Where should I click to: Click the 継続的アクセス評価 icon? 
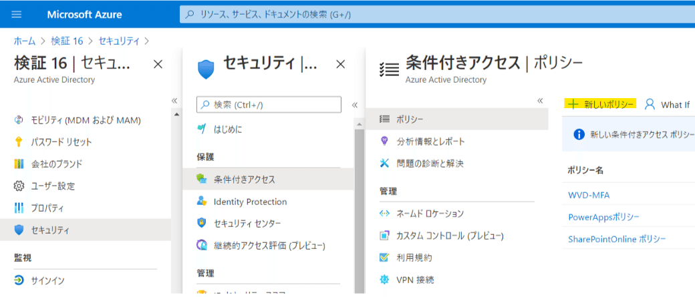(x=201, y=245)
